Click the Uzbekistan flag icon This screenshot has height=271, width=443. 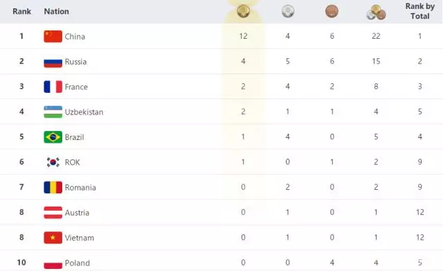coord(53,112)
